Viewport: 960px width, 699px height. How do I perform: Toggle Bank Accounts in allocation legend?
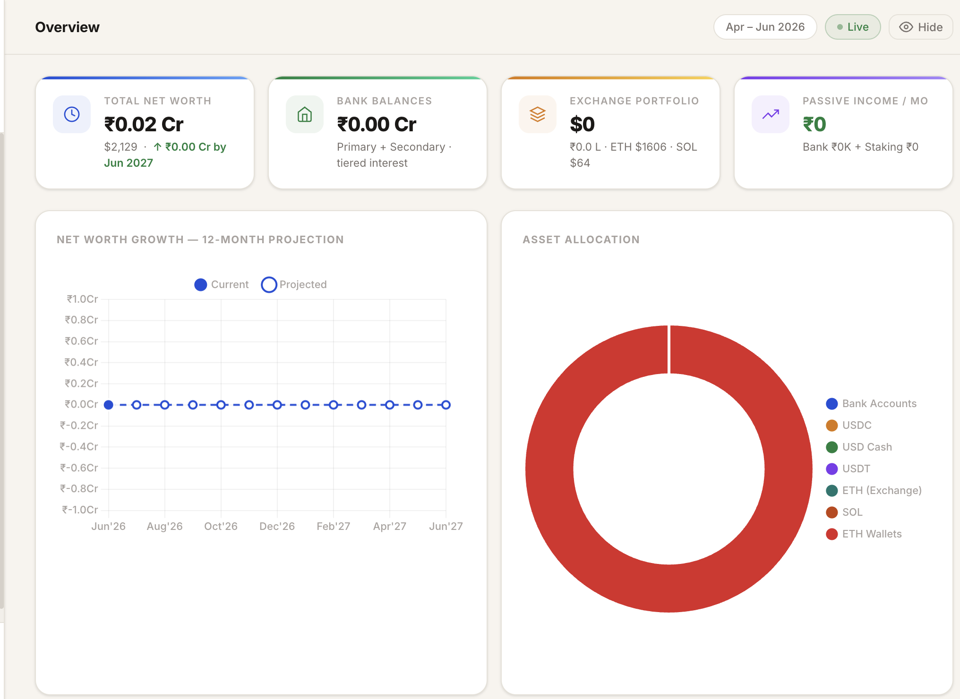[871, 403]
